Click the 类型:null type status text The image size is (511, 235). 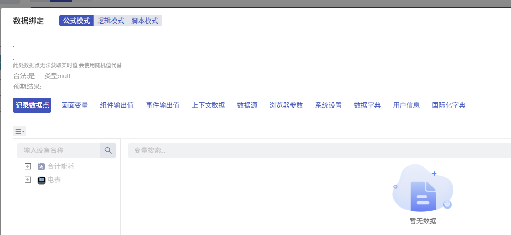click(57, 76)
